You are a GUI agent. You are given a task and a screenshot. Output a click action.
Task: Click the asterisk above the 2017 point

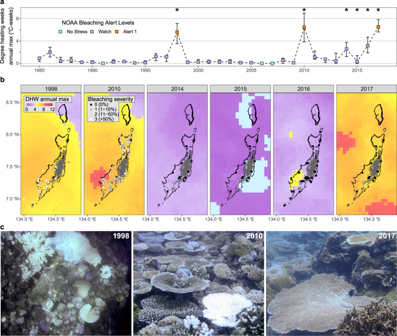tap(378, 10)
